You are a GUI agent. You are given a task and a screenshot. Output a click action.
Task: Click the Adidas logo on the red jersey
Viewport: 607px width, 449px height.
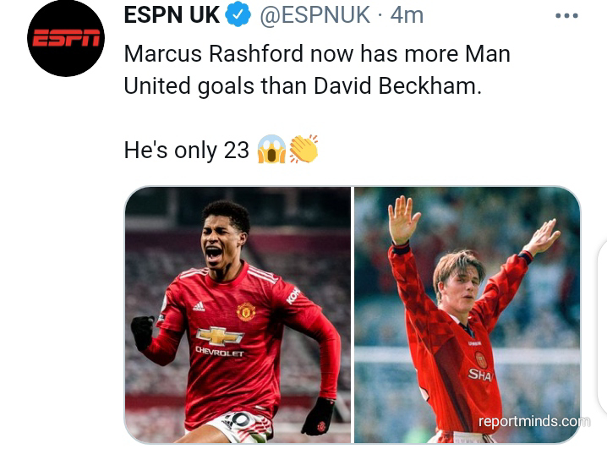click(x=199, y=306)
